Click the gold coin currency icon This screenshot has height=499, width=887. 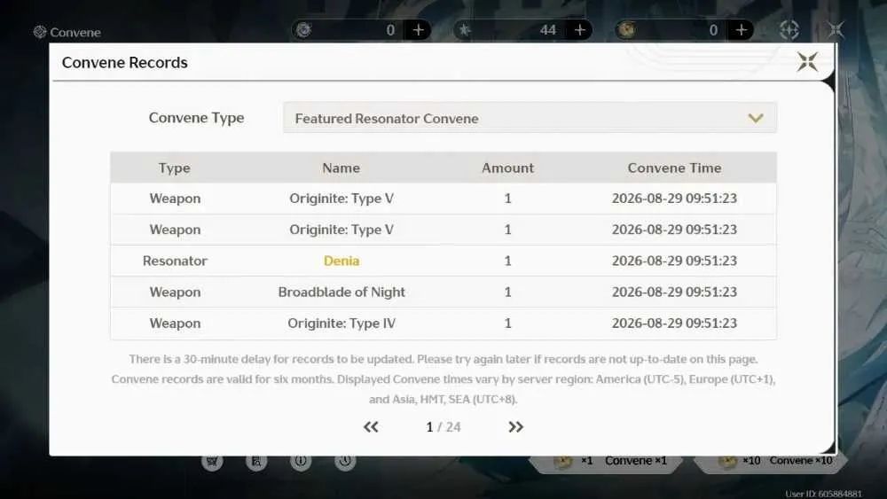(x=626, y=30)
